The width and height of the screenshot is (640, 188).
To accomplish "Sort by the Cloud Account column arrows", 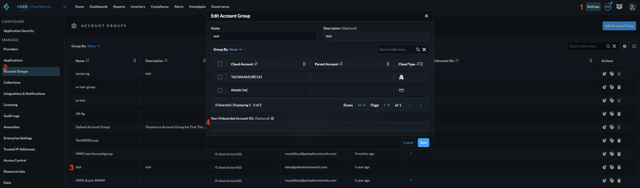I will 256,64.
